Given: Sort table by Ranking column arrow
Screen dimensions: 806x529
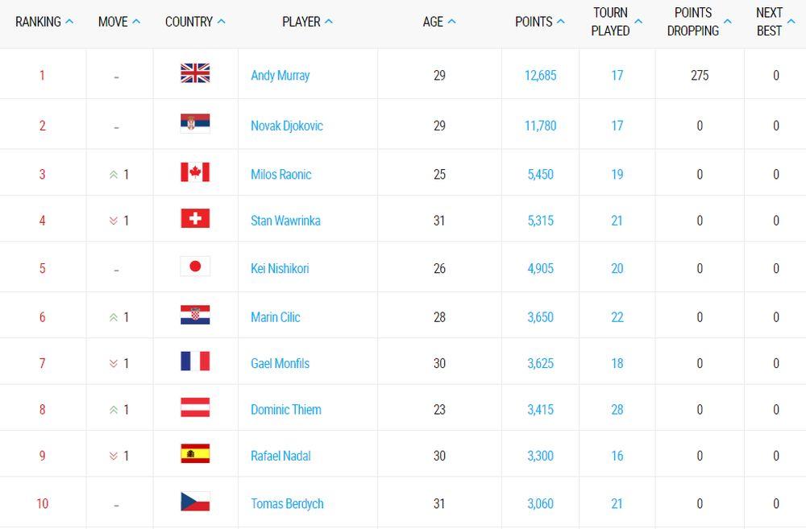Looking at the screenshot, I should tap(69, 22).
